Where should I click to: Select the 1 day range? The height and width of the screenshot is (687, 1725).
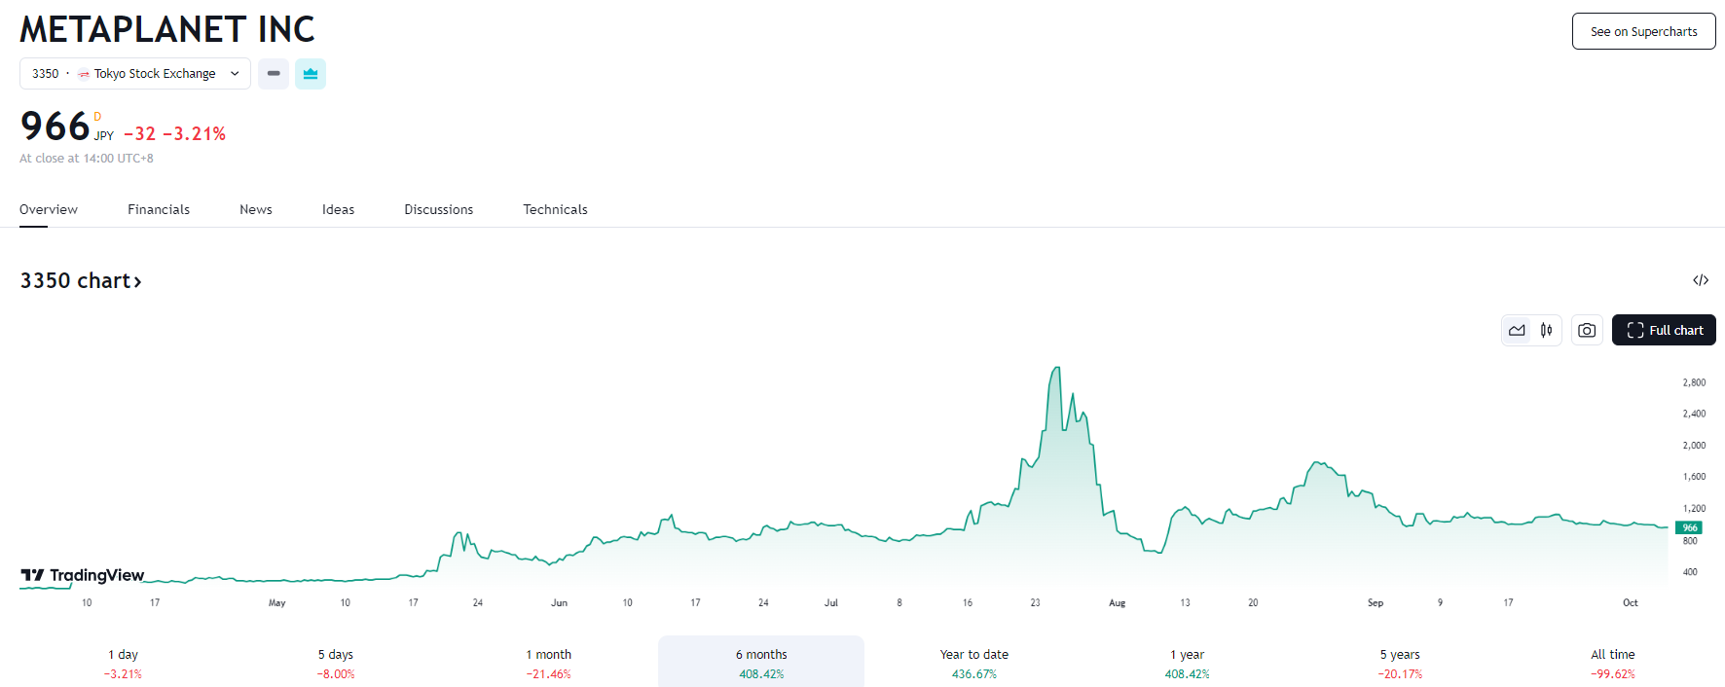[x=123, y=664]
